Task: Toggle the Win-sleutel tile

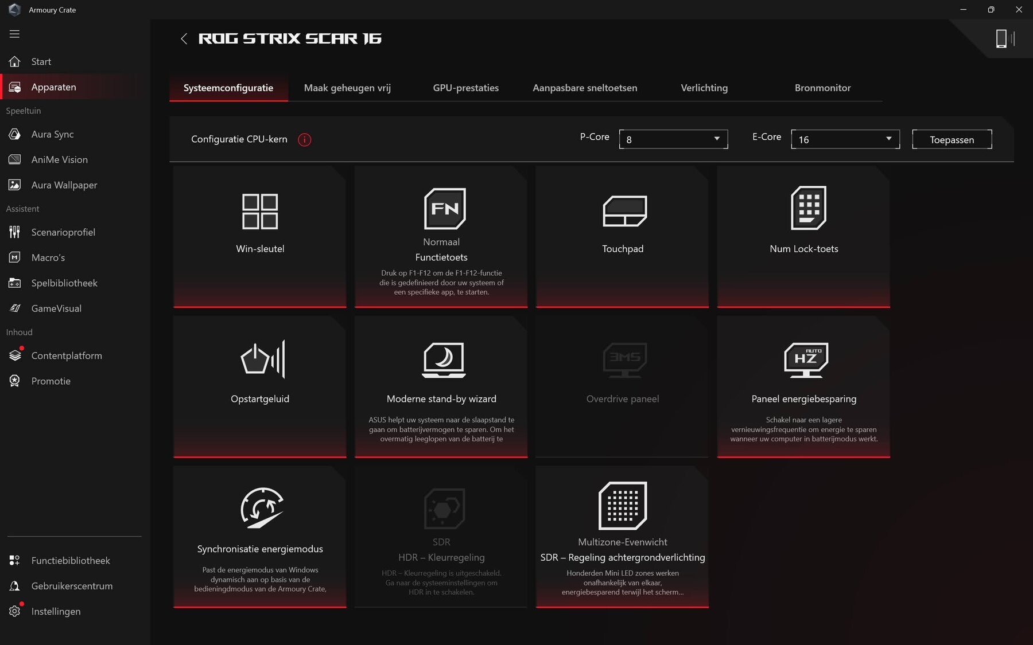Action: 260,237
